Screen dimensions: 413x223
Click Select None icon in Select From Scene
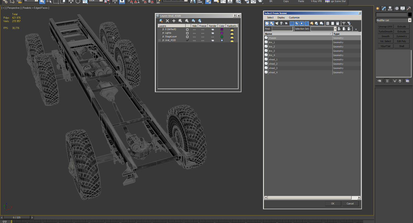click(333, 23)
